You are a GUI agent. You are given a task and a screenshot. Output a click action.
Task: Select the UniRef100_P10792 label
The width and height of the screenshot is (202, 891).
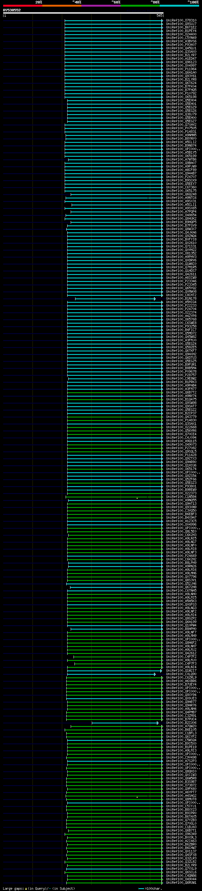coord(181,93)
